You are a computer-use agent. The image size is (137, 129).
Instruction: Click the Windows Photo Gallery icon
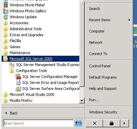[6, 11]
